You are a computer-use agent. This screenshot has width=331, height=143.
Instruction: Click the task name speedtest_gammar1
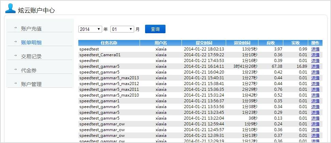coord(99,101)
